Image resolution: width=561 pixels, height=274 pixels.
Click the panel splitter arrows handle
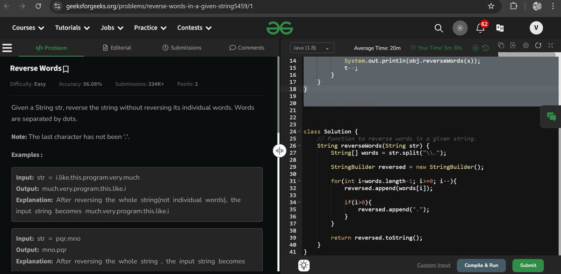[279, 151]
